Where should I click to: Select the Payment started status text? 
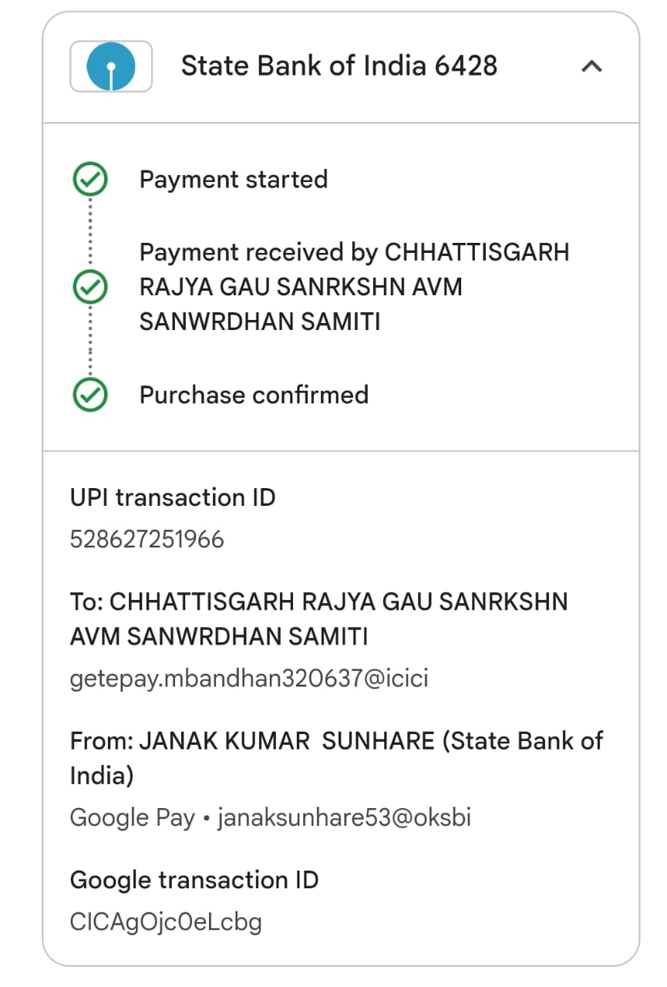click(233, 180)
